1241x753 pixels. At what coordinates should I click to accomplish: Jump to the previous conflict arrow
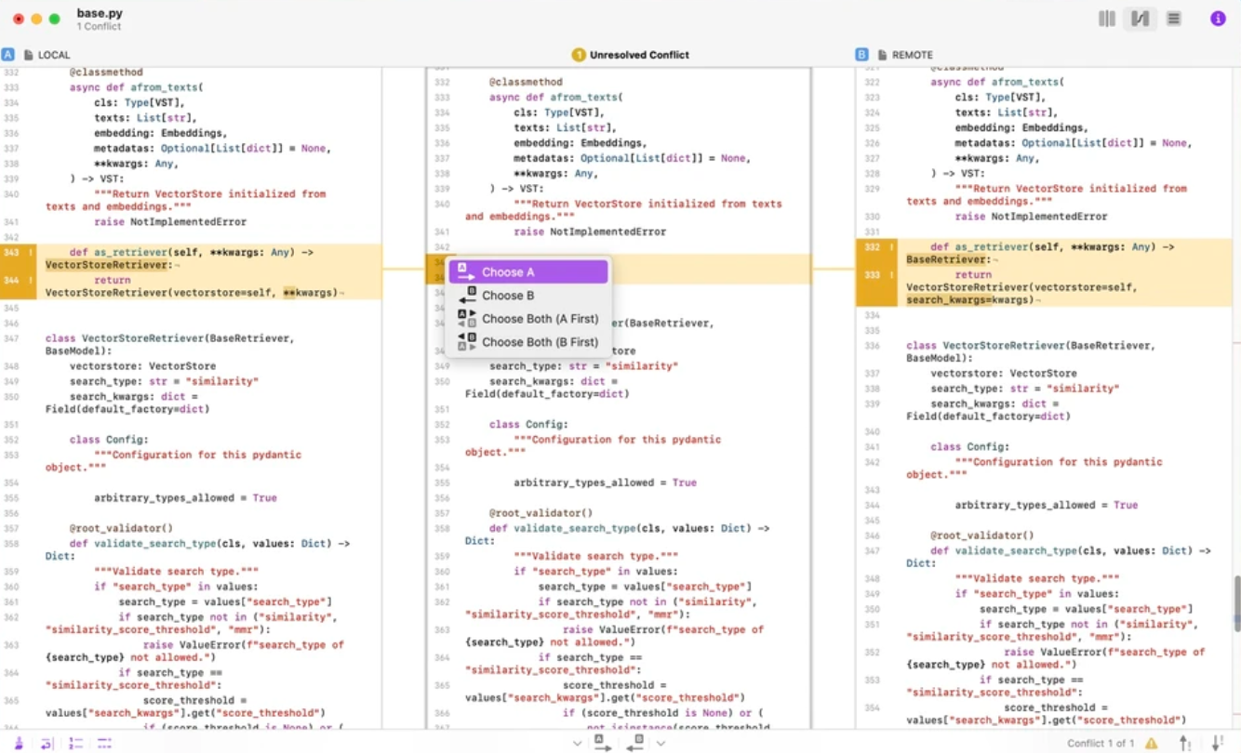click(1184, 743)
